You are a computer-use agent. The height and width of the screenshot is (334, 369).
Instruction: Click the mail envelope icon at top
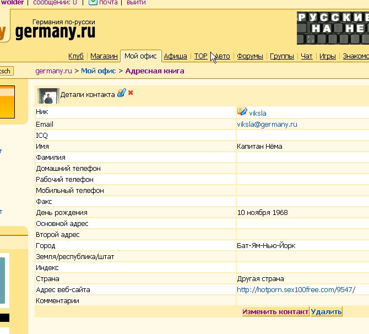[93, 2]
